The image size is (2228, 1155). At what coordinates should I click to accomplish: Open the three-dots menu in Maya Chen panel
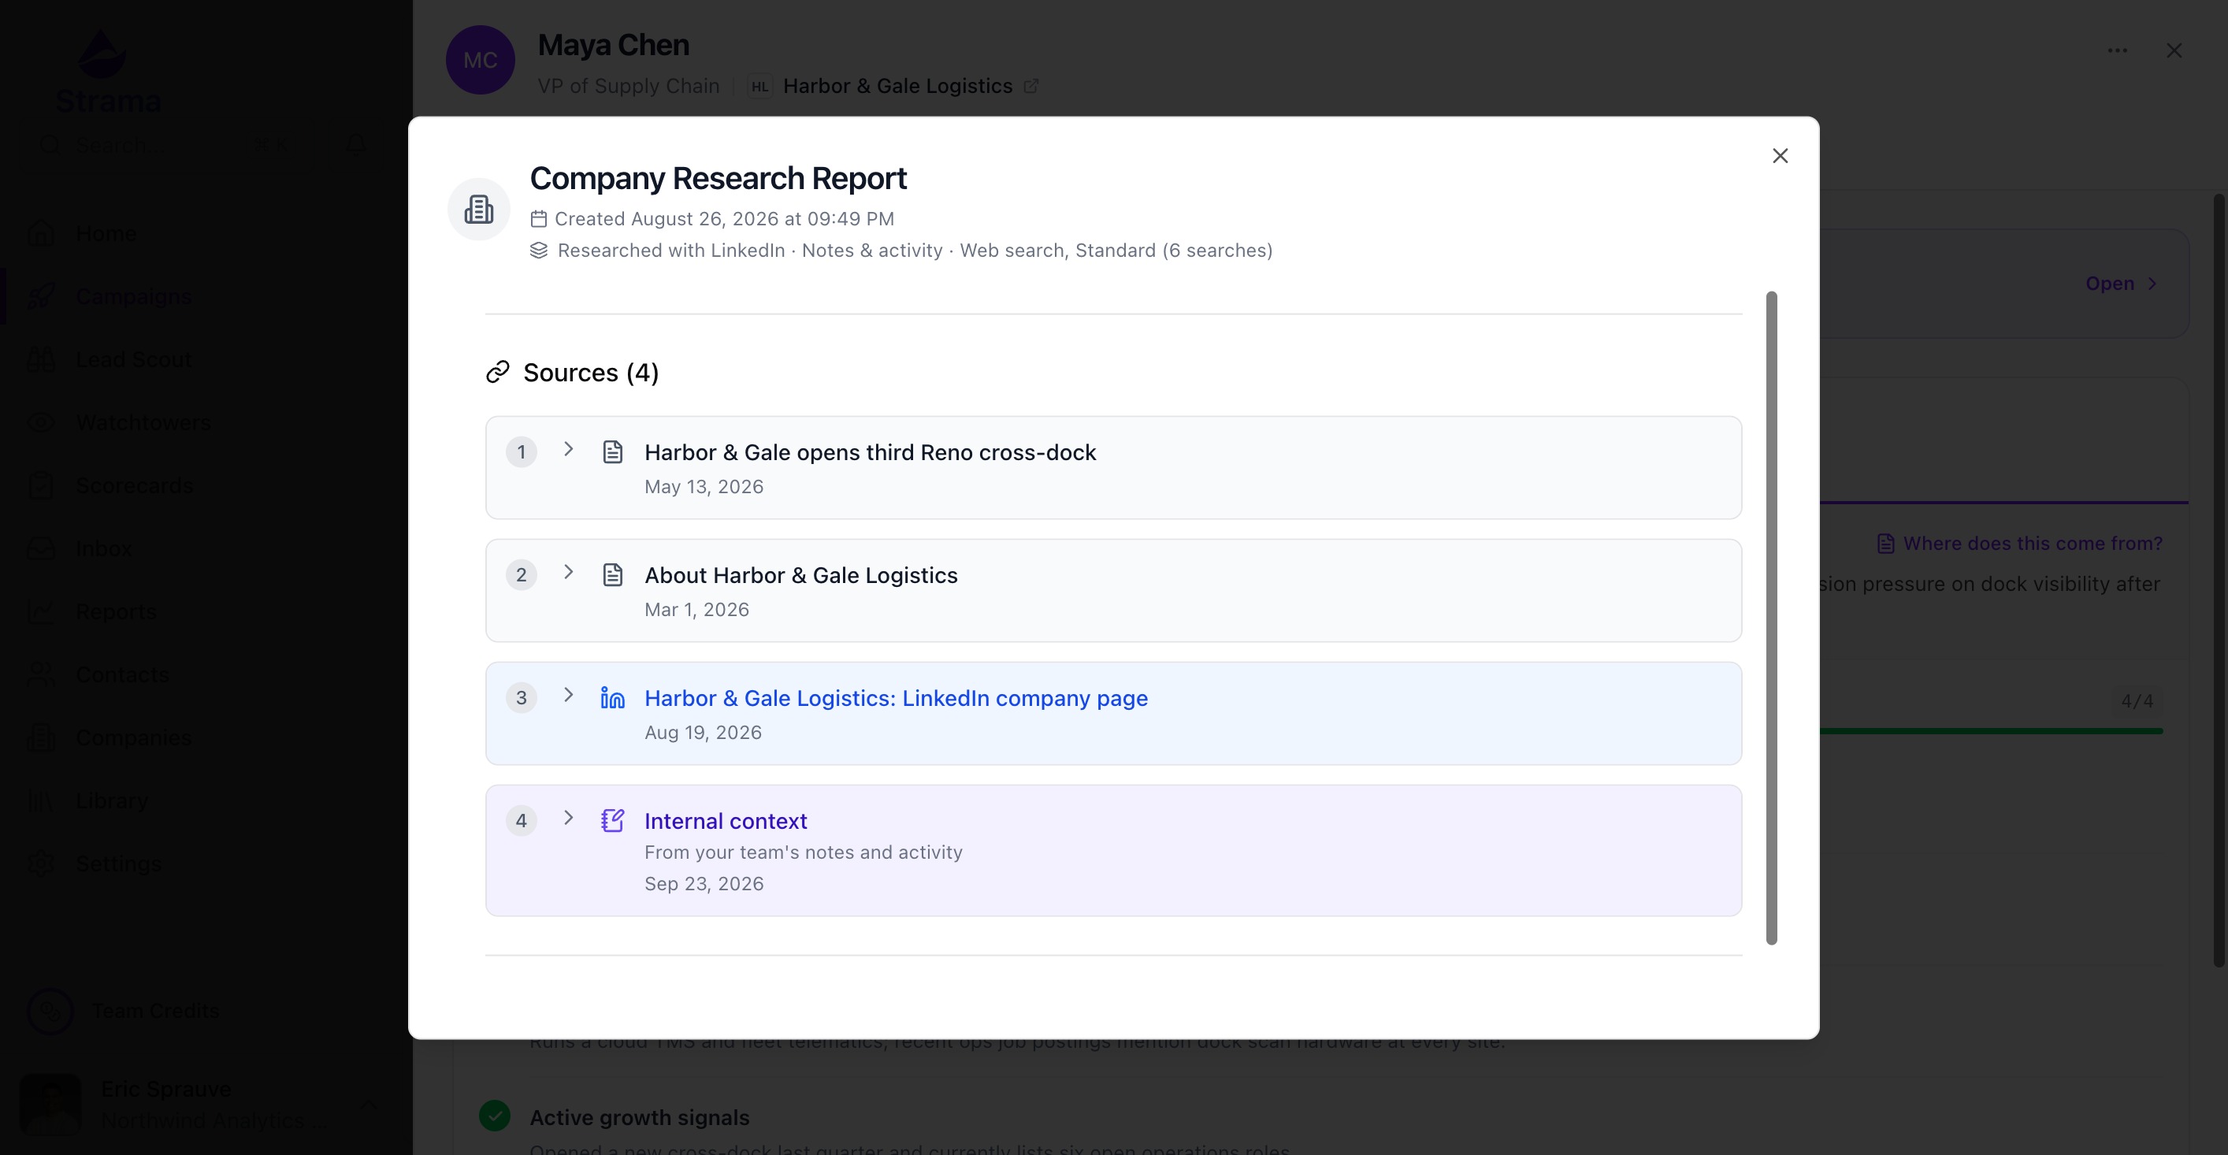point(2117,50)
